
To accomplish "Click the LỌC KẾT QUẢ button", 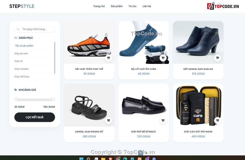I will (35, 117).
